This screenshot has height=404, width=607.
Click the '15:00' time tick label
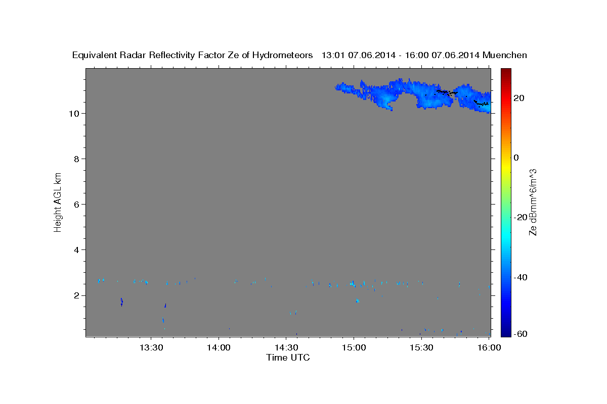354,347
